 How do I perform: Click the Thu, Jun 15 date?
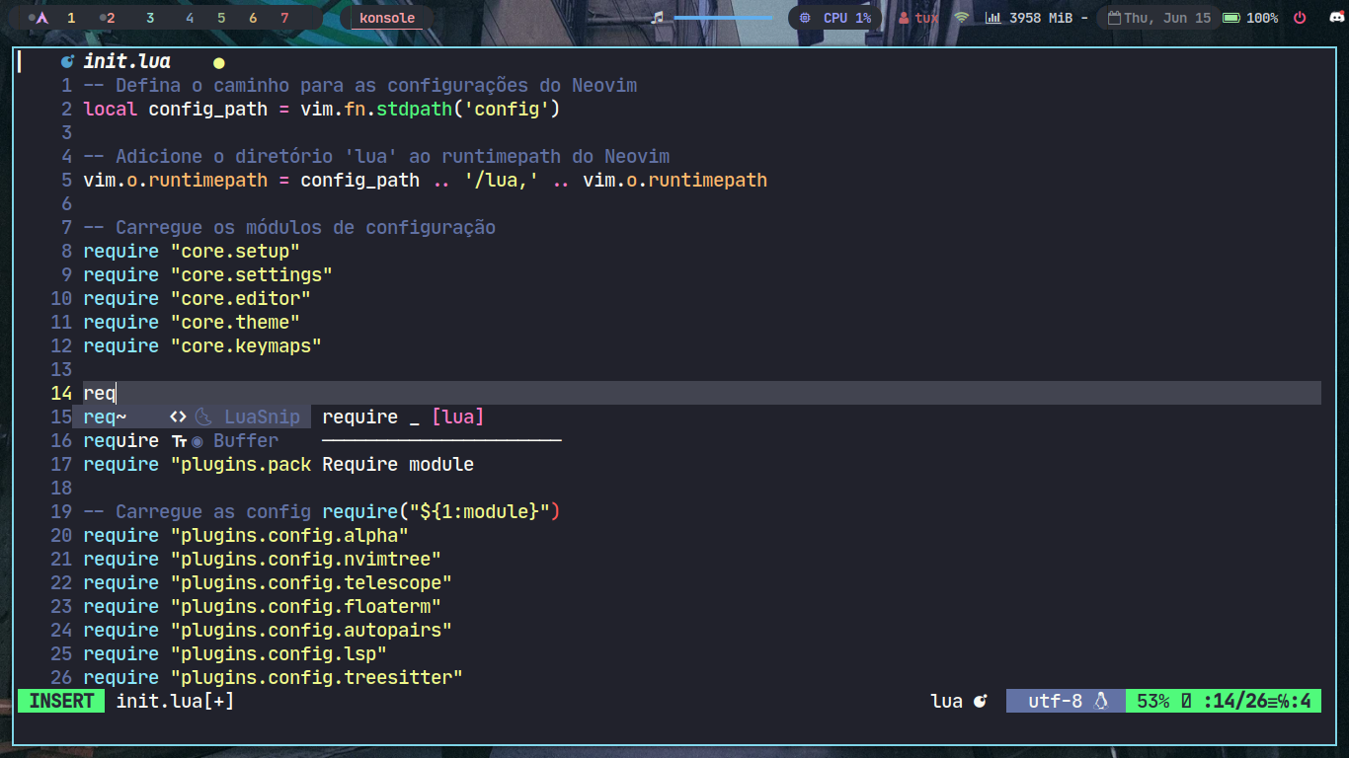click(1167, 18)
